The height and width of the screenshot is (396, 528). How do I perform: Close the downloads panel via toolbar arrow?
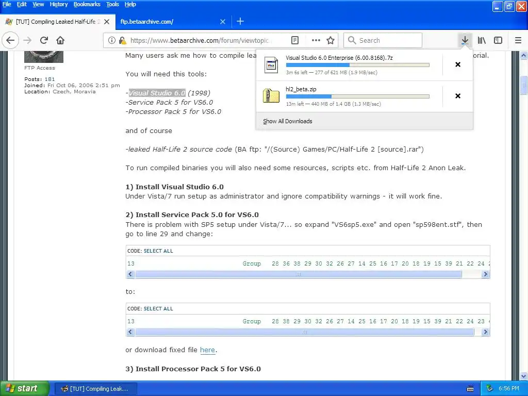pyautogui.click(x=465, y=40)
